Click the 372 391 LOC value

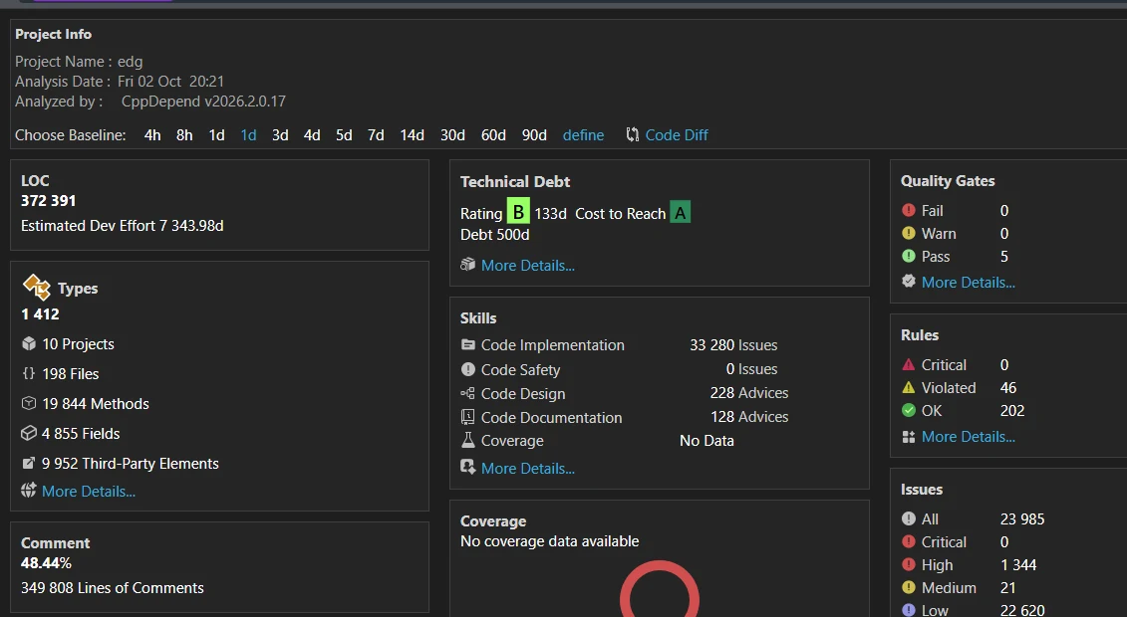click(x=48, y=201)
